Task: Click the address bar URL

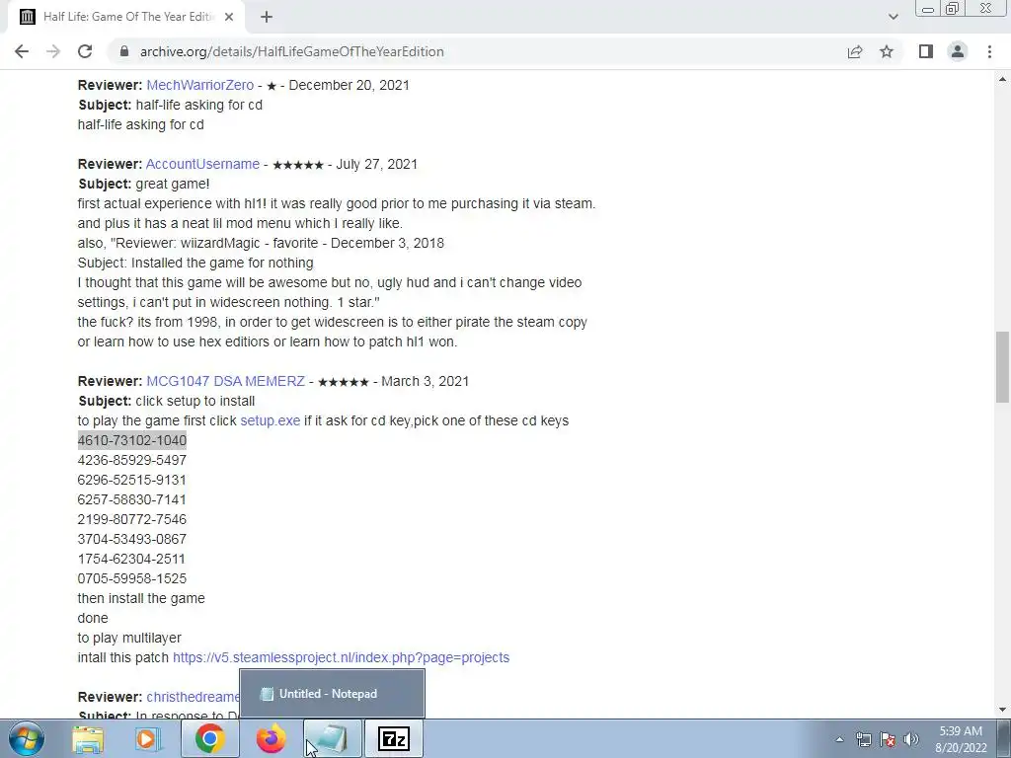Action: click(x=291, y=51)
